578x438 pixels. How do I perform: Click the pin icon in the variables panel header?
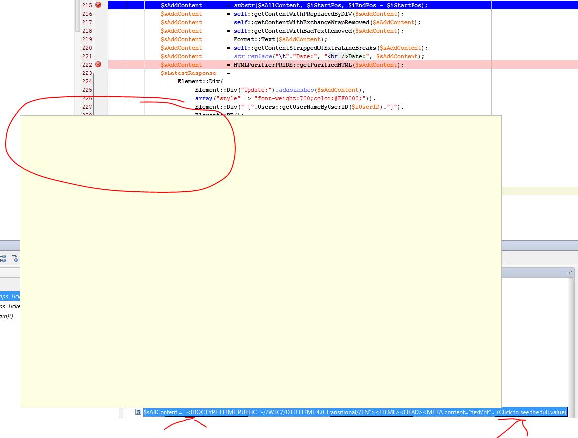(569, 272)
